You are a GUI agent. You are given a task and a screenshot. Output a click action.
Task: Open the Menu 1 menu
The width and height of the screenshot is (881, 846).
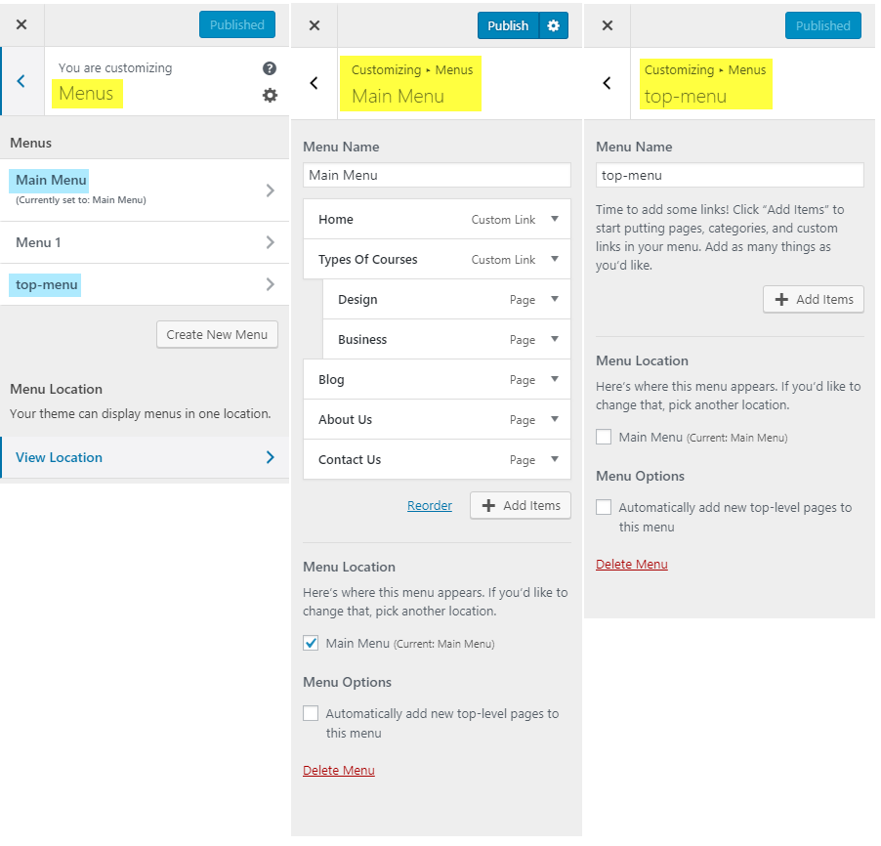click(145, 242)
